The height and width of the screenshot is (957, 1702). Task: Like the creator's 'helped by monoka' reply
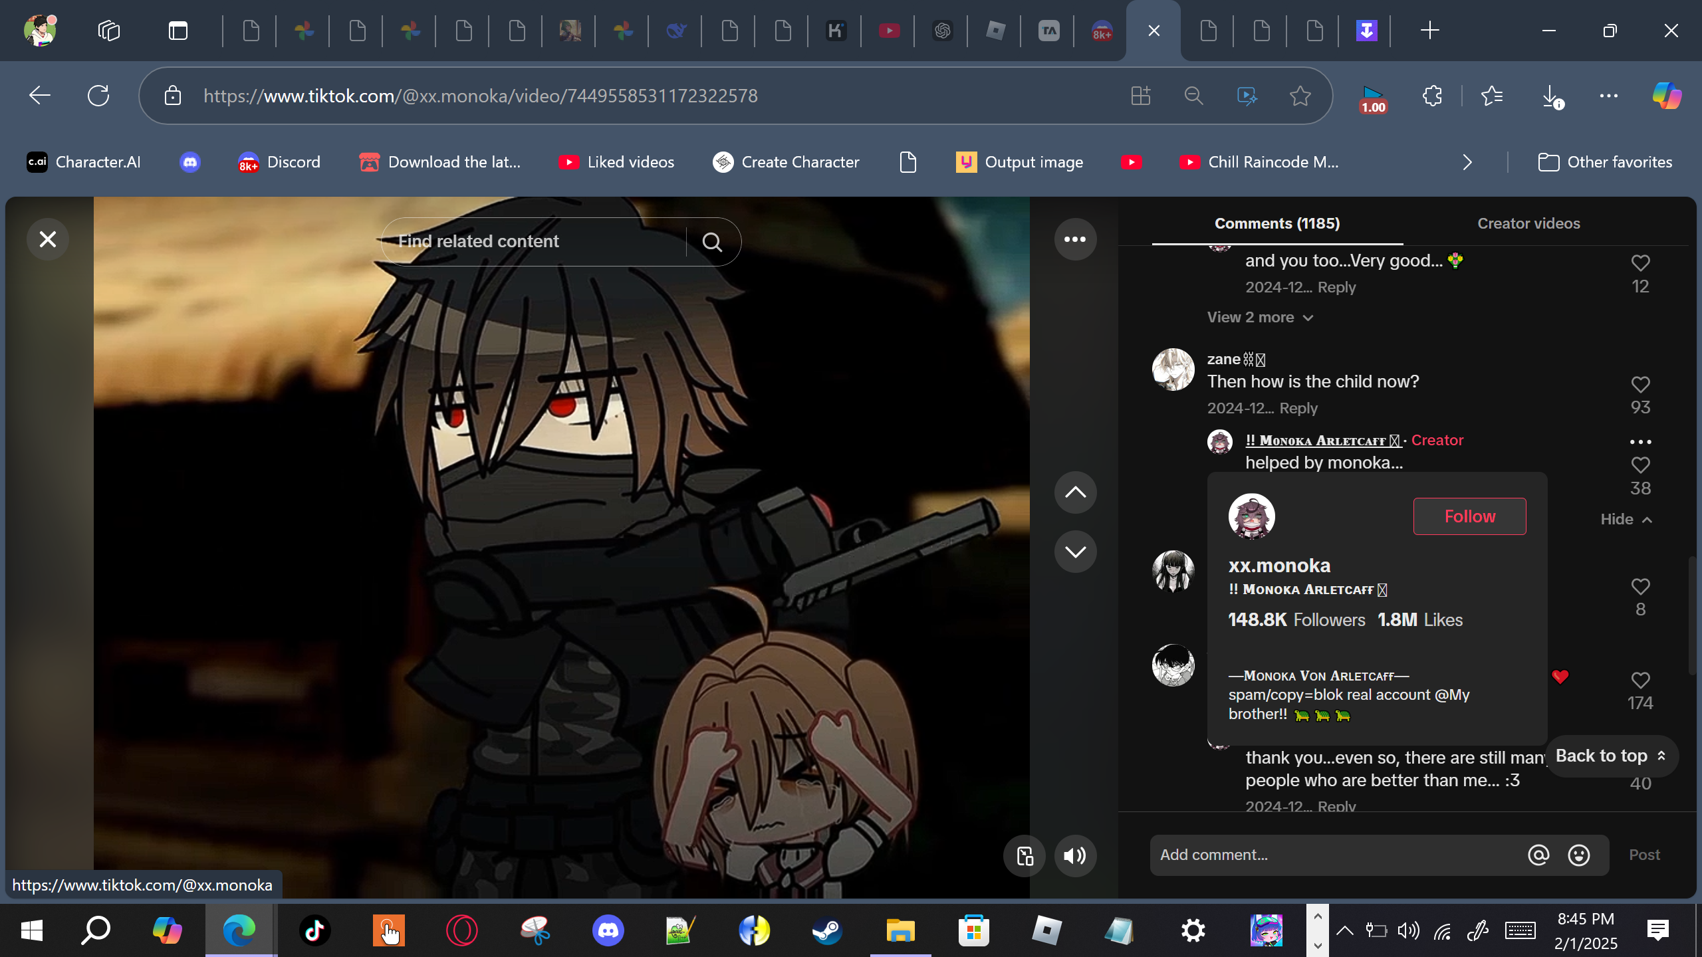click(x=1640, y=465)
